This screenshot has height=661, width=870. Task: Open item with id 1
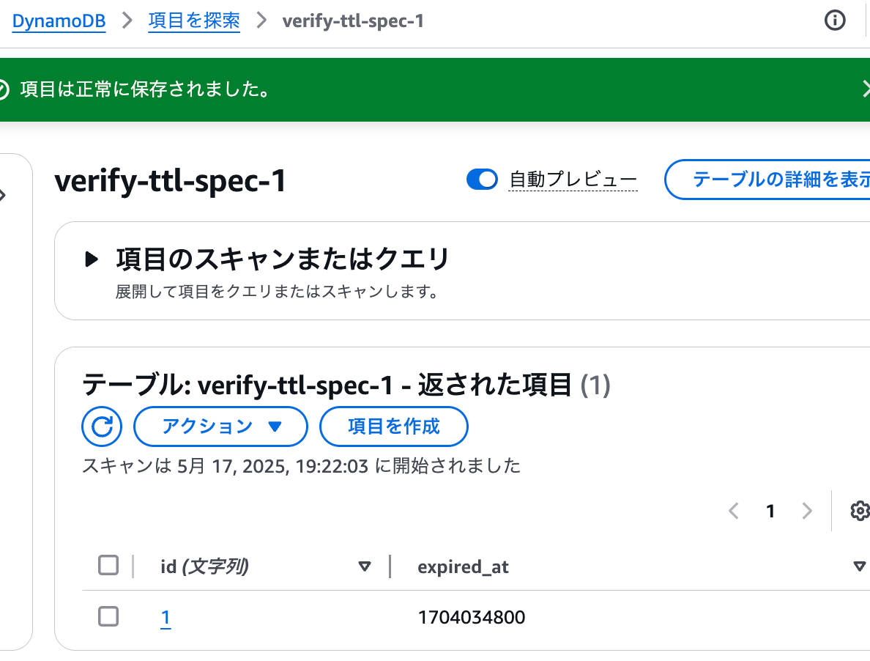166,618
